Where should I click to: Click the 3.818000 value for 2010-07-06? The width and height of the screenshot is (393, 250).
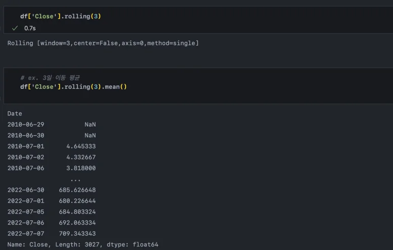point(81,168)
